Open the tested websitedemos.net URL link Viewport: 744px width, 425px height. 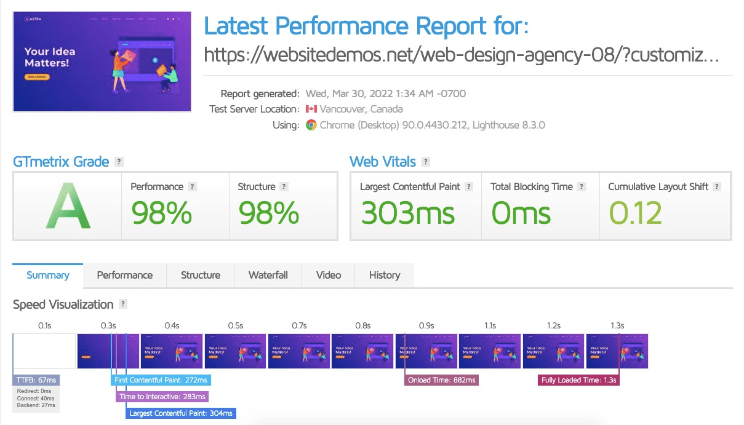[461, 56]
